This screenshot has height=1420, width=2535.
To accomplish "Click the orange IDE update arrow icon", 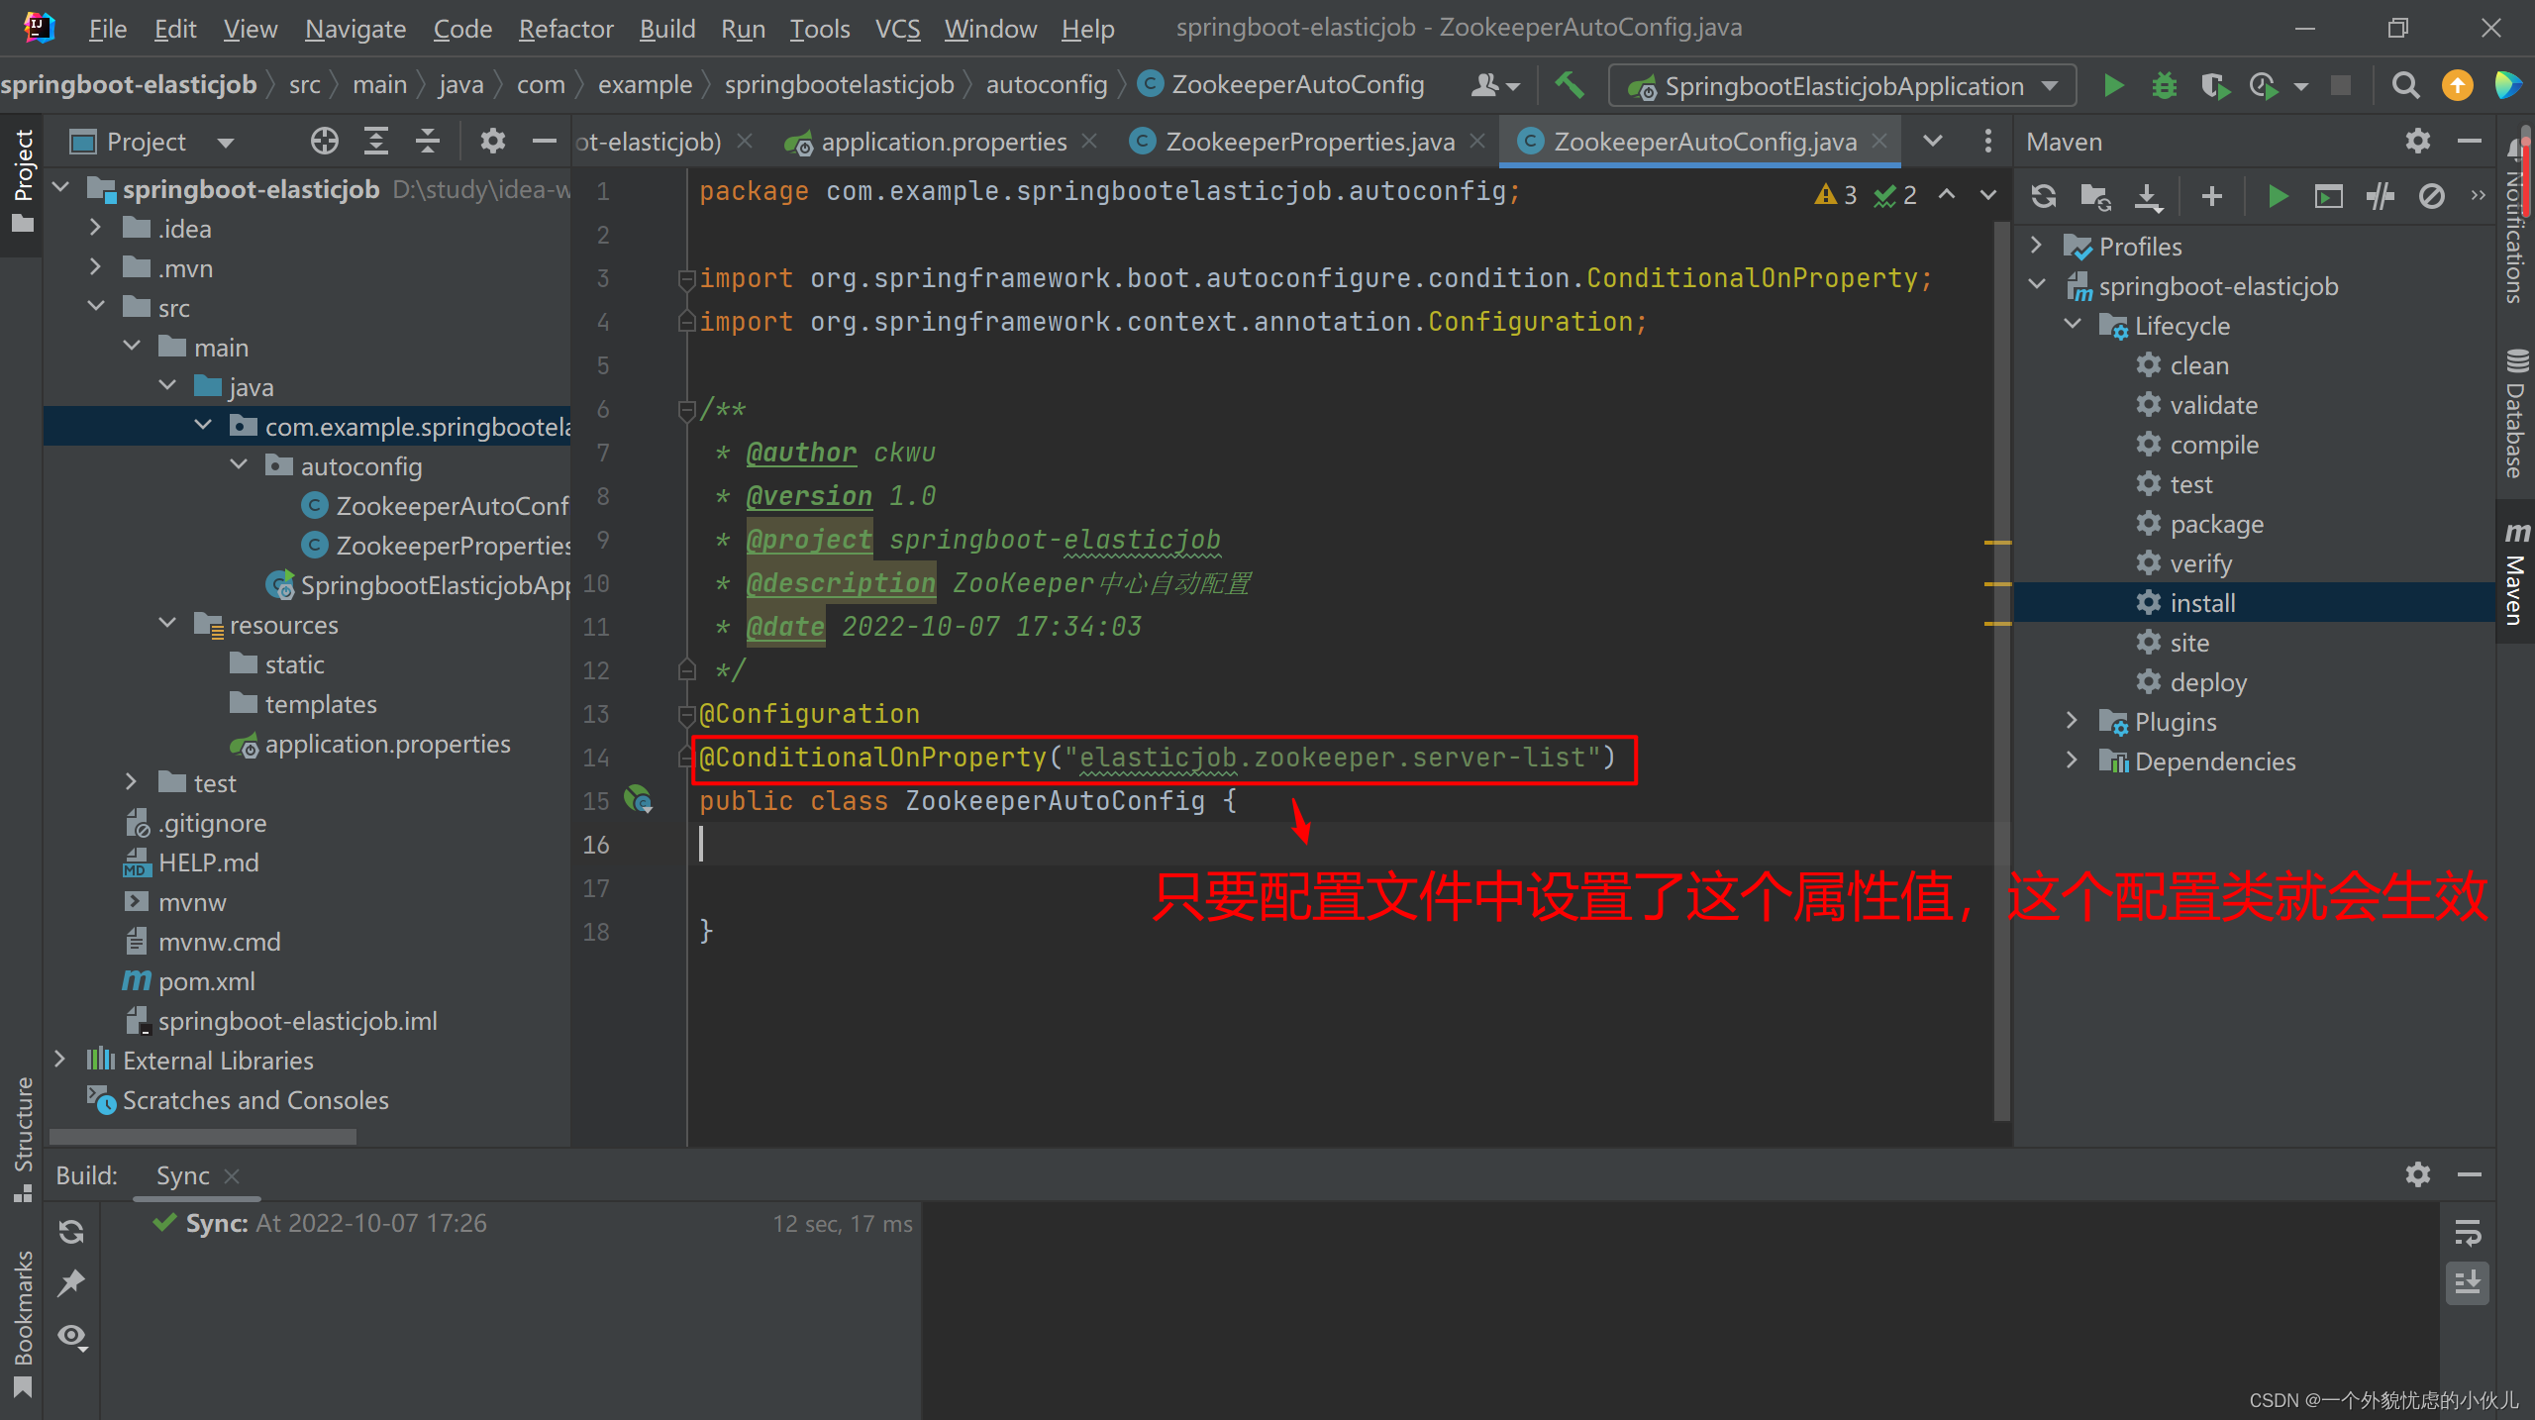I will click(x=2457, y=86).
